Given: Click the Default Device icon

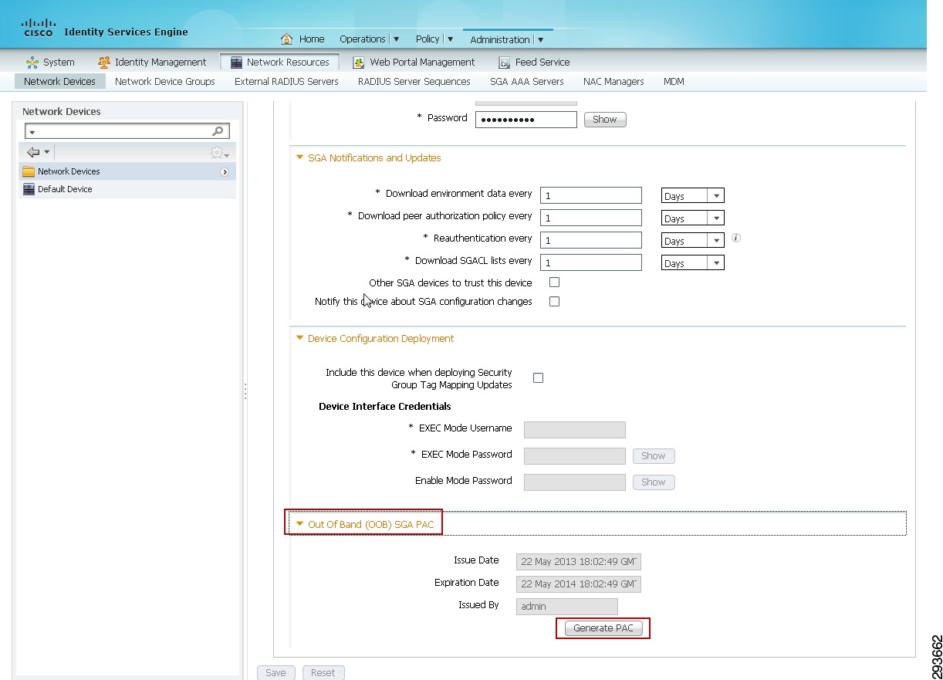Looking at the screenshot, I should 29,189.
